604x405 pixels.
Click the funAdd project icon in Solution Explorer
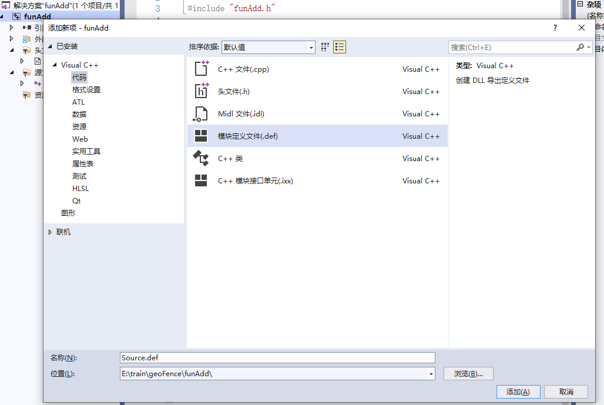pyautogui.click(x=16, y=16)
